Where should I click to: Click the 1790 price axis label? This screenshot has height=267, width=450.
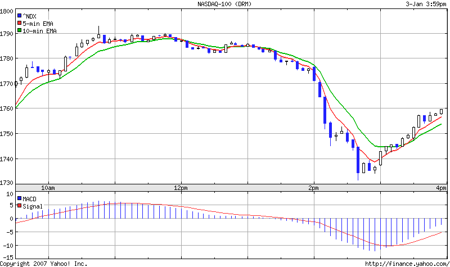click(6, 34)
